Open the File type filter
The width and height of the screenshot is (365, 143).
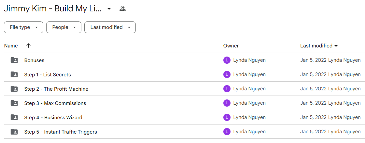pyautogui.click(x=23, y=27)
